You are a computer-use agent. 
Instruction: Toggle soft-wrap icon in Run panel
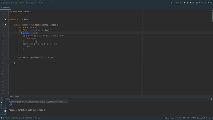5,108
